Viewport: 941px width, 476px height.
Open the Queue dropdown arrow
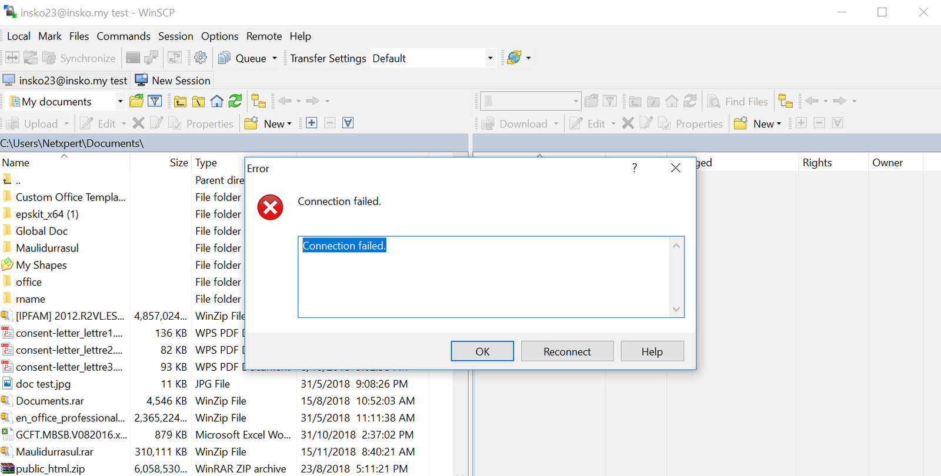pyautogui.click(x=275, y=58)
